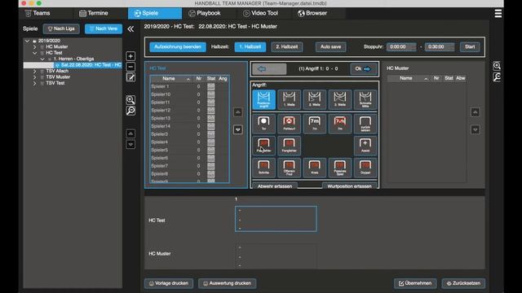522x293 pixels.
Task: Click Zurücksetzen to reset
Action: point(463,283)
